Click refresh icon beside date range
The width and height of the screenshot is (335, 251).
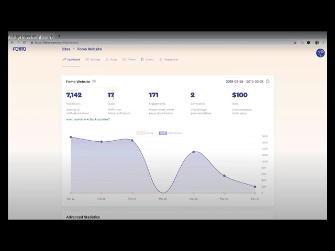267,82
